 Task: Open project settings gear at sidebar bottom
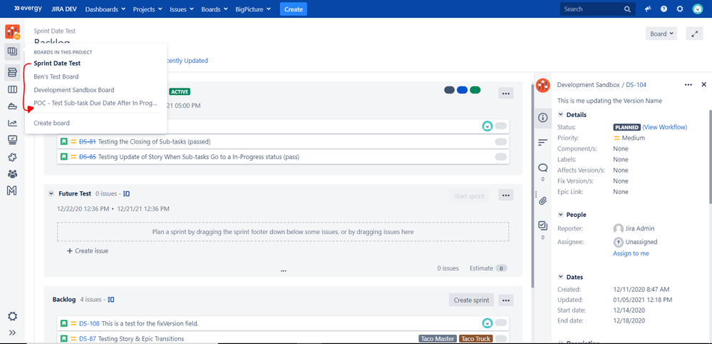click(12, 316)
